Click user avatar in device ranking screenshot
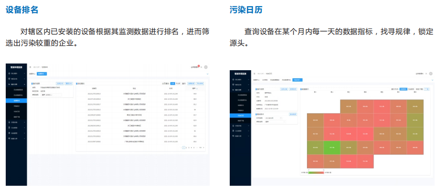448x191 pixels. (206, 67)
